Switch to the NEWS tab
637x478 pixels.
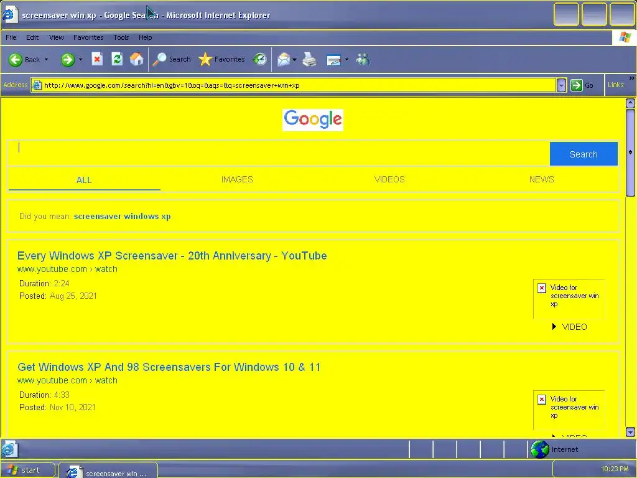tap(542, 179)
